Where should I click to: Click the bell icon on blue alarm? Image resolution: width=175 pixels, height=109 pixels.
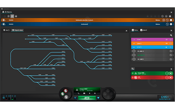[4, 24]
